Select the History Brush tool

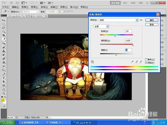coord(4,55)
